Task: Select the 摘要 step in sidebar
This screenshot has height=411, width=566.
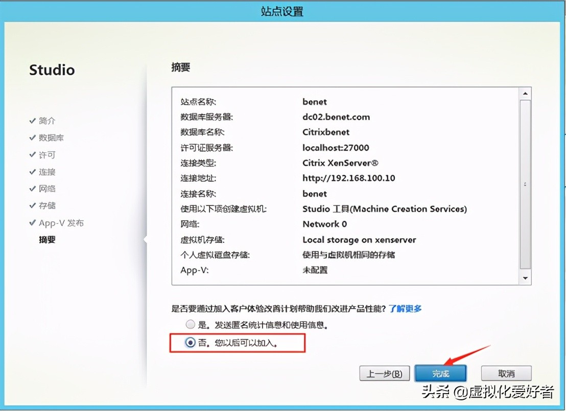Action: (x=47, y=239)
